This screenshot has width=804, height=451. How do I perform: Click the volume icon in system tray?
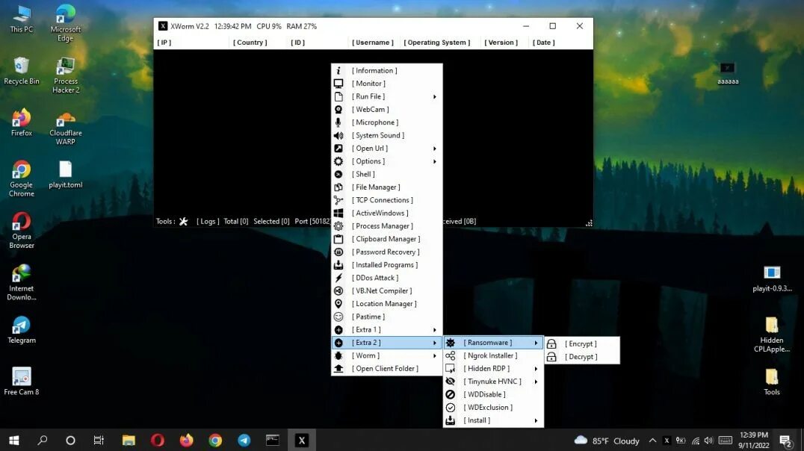[x=709, y=441]
